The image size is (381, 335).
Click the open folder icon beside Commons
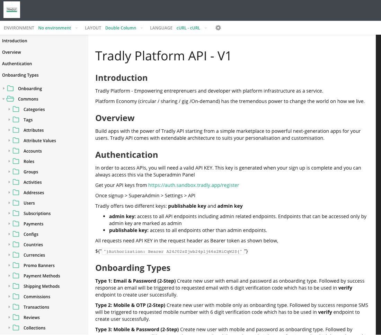[x=11, y=99]
